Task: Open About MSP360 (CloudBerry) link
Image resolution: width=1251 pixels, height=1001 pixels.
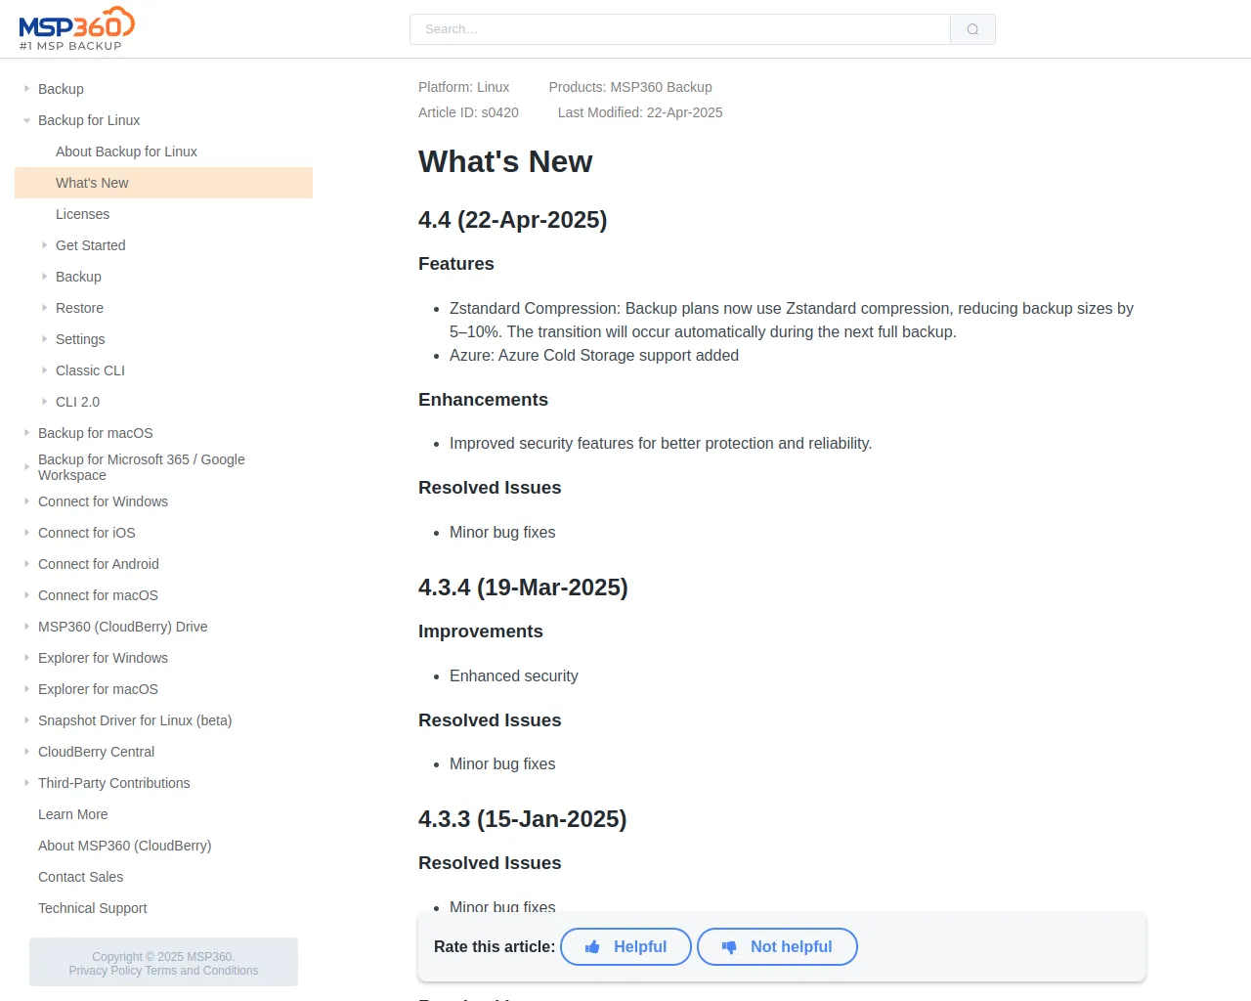Action: coord(124,846)
